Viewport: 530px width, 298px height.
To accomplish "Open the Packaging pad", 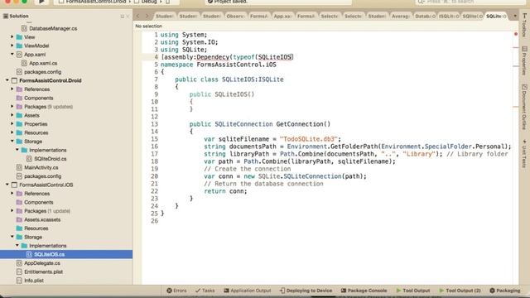I will [505, 291].
